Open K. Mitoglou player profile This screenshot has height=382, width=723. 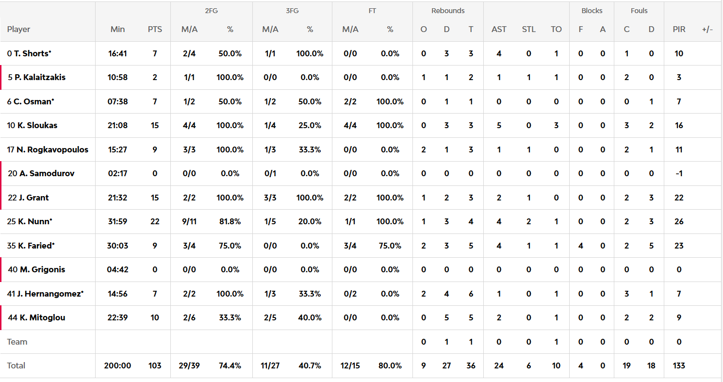(42, 317)
